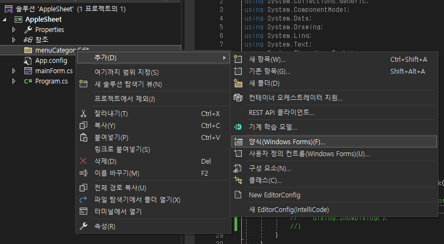Expand the 참조 references node
The width and height of the screenshot is (444, 244).
click(x=14, y=40)
